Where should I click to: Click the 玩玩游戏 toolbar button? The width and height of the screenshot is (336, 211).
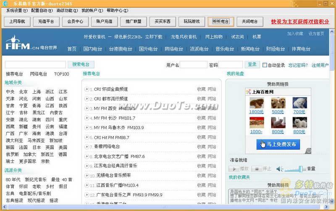[x=192, y=22]
